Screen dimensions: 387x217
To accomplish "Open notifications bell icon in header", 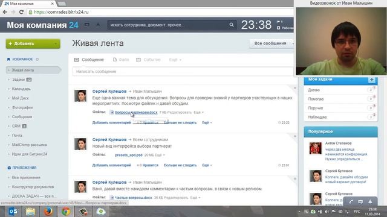I will (98, 25).
